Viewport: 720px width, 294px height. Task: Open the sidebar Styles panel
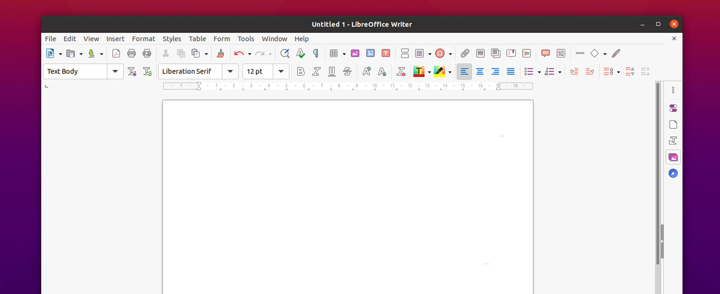click(673, 141)
